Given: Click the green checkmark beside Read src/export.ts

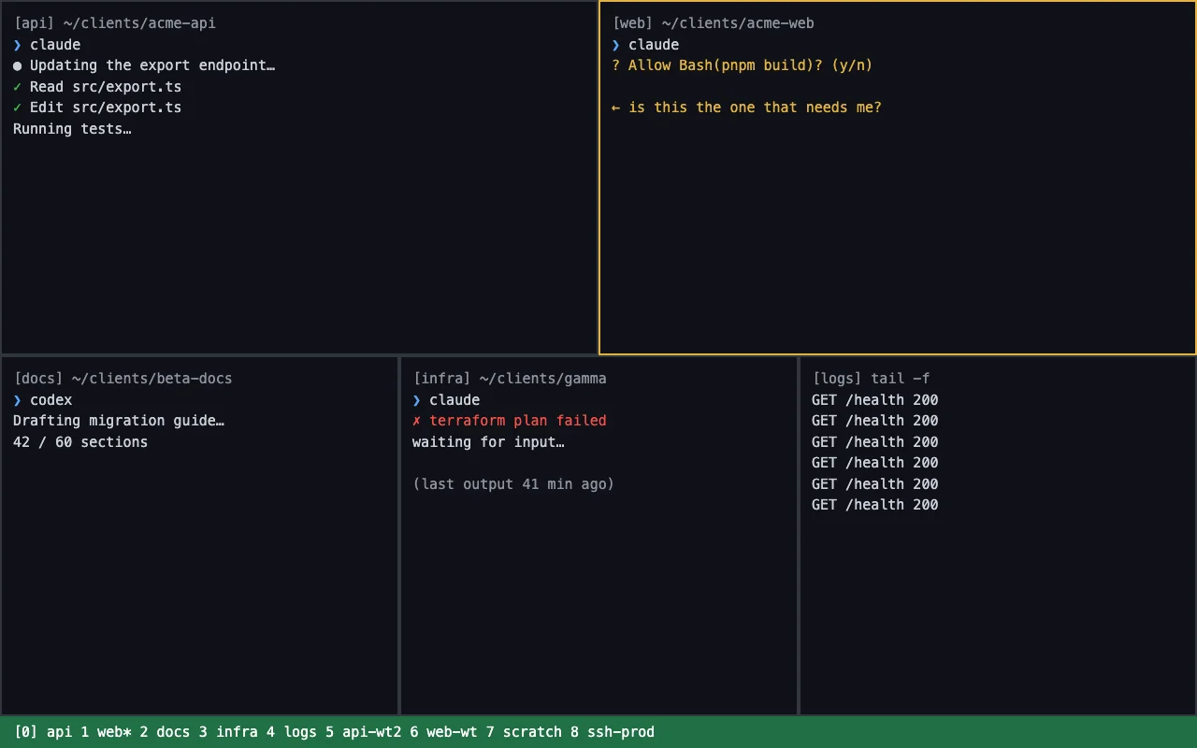Looking at the screenshot, I should 17,87.
